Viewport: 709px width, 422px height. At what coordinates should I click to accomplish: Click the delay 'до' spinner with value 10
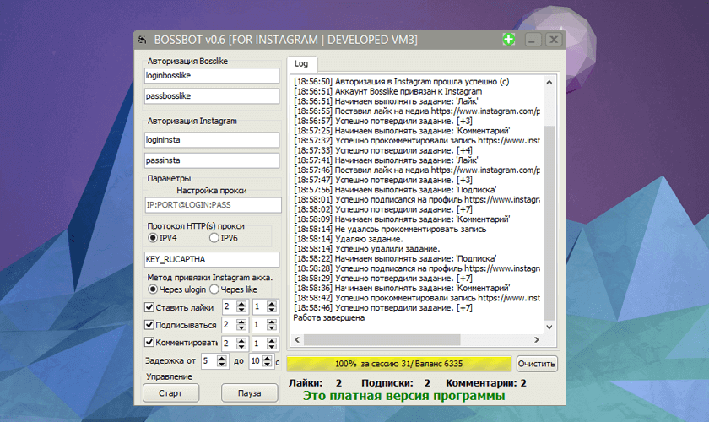coord(262,361)
